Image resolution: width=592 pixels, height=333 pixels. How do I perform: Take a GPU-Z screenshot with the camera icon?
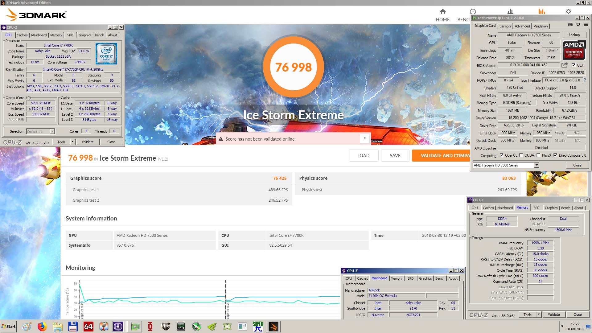pos(570,25)
